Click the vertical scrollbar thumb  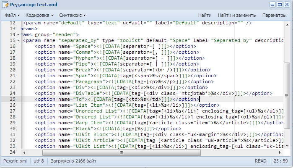pos(287,96)
